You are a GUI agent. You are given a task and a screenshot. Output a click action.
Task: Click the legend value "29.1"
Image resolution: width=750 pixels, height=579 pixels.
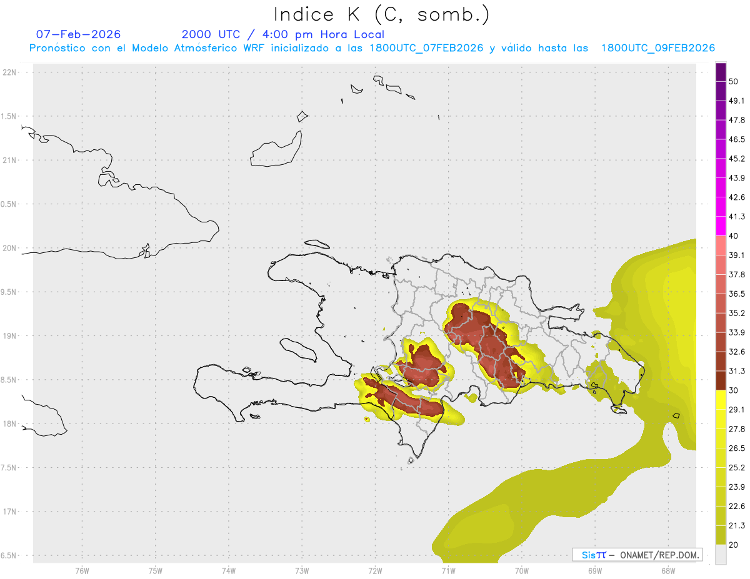pos(737,410)
